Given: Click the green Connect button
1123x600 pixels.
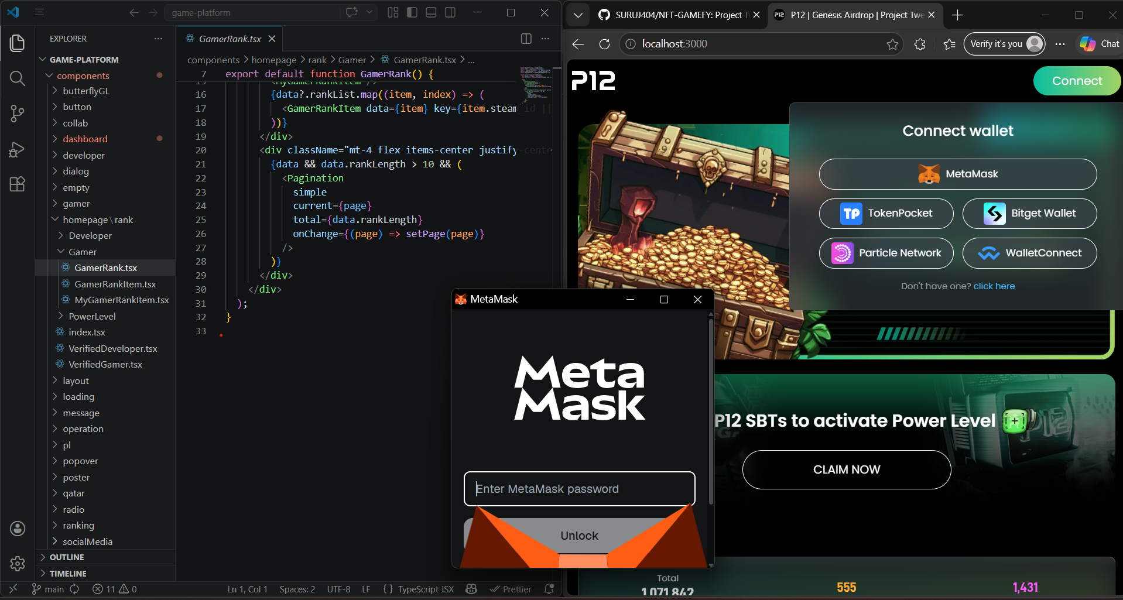Looking at the screenshot, I should click(1077, 81).
